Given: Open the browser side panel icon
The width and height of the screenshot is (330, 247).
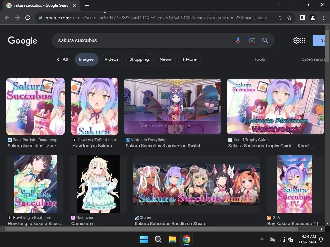Looking at the screenshot, I should click(302, 18).
